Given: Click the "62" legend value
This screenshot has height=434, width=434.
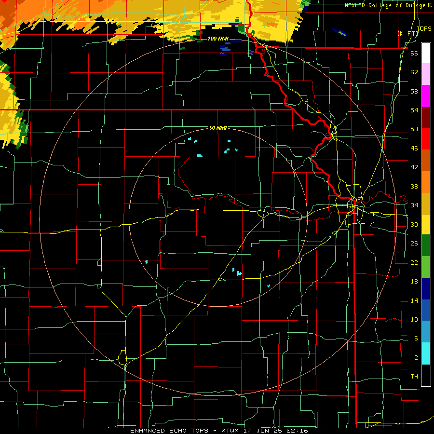Looking at the screenshot, I should click(x=414, y=72).
